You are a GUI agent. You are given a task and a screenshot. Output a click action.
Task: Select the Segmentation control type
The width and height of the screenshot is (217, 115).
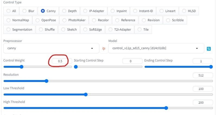pyautogui.click(x=19, y=29)
